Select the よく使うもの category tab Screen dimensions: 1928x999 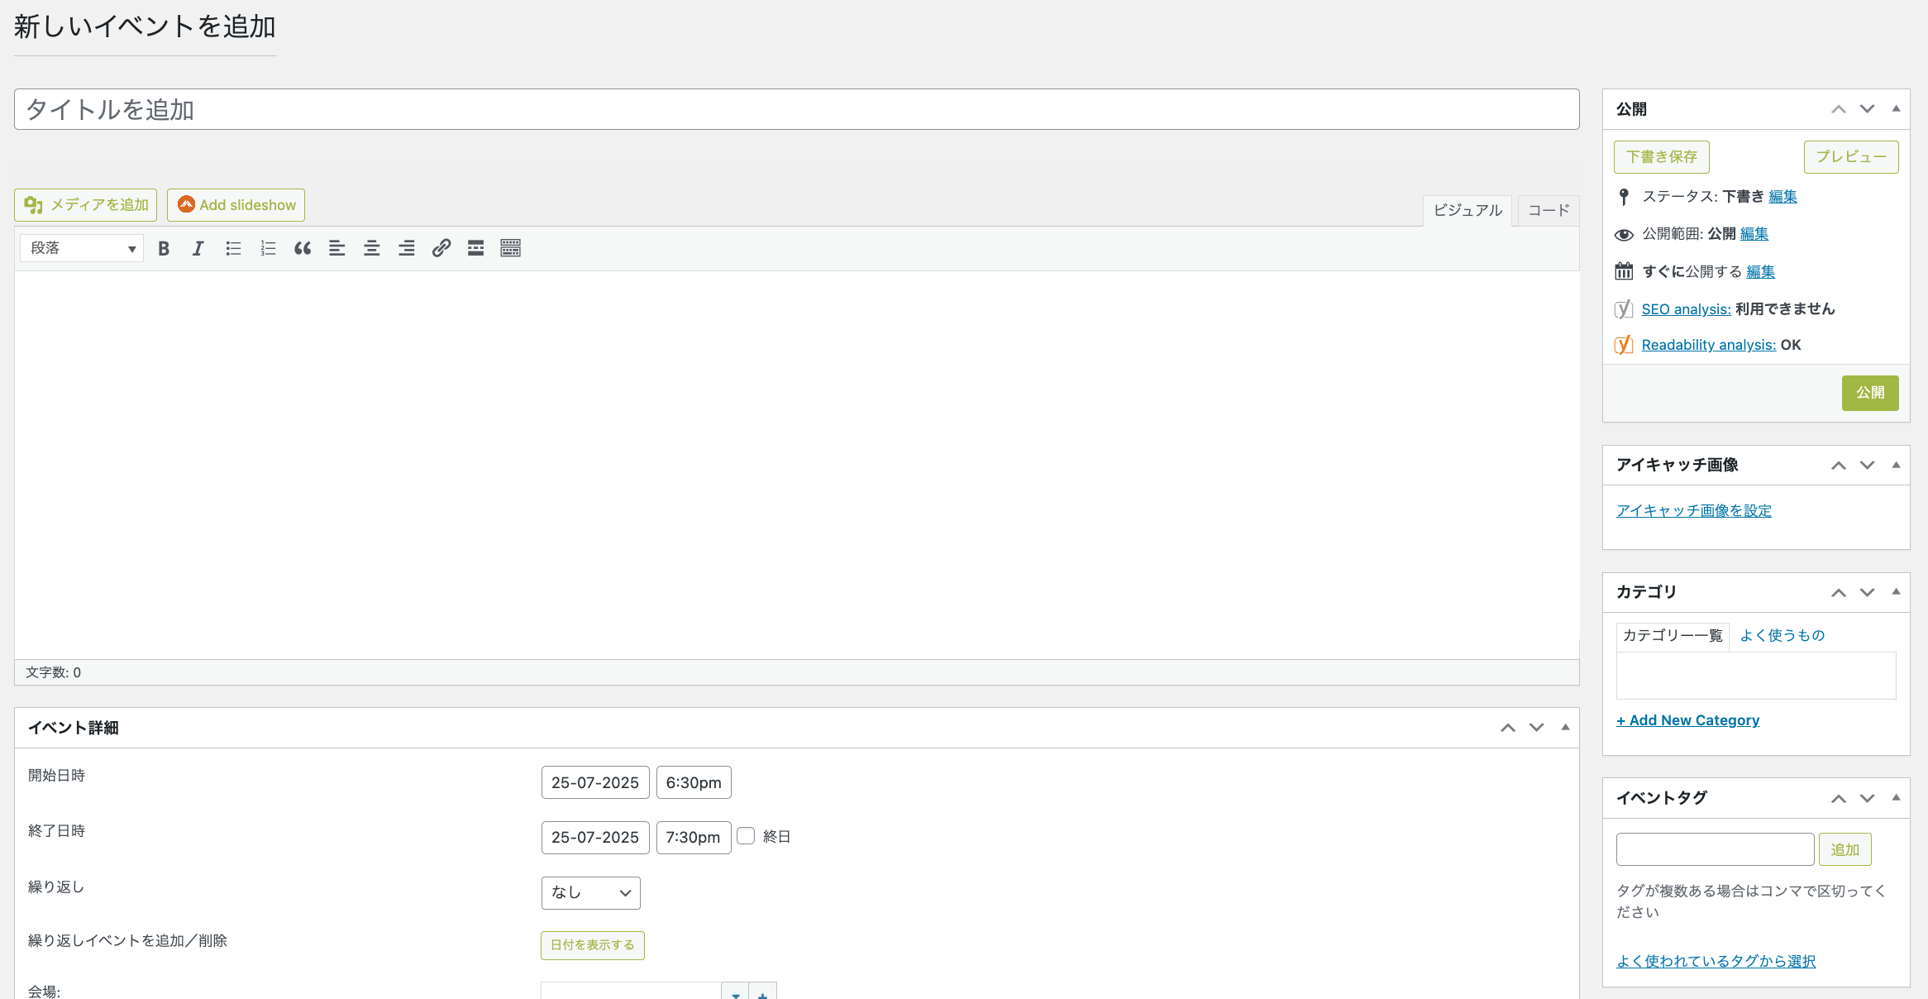pyautogui.click(x=1782, y=635)
